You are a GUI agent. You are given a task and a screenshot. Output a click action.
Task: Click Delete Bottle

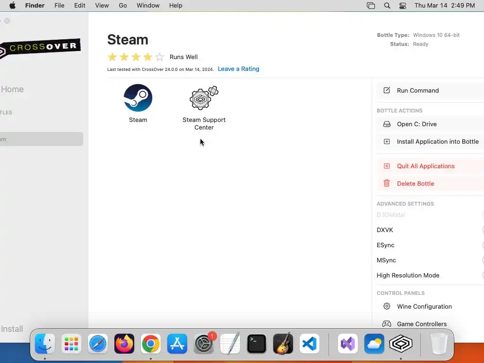pyautogui.click(x=430, y=183)
